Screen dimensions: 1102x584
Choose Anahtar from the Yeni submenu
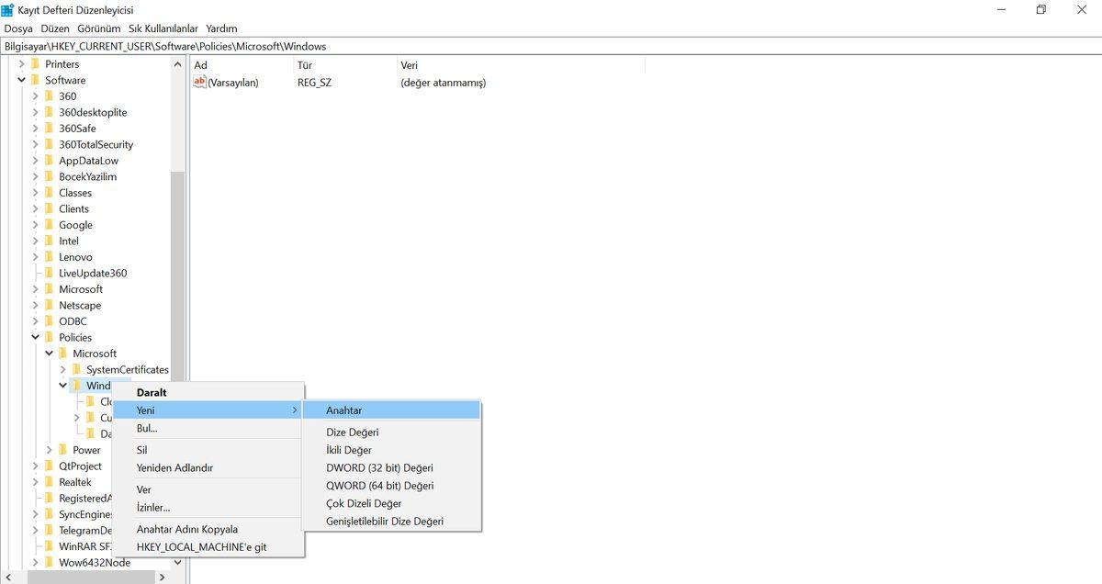[x=344, y=410]
